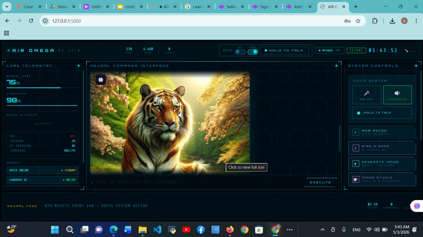423x237 pixels.
Task: Click the Chrome profile avatar A
Action: 404,21
